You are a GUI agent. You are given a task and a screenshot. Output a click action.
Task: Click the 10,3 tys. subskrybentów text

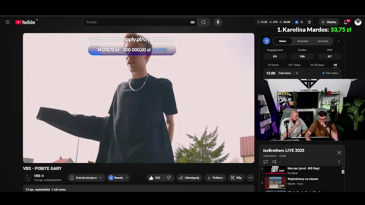point(48,180)
